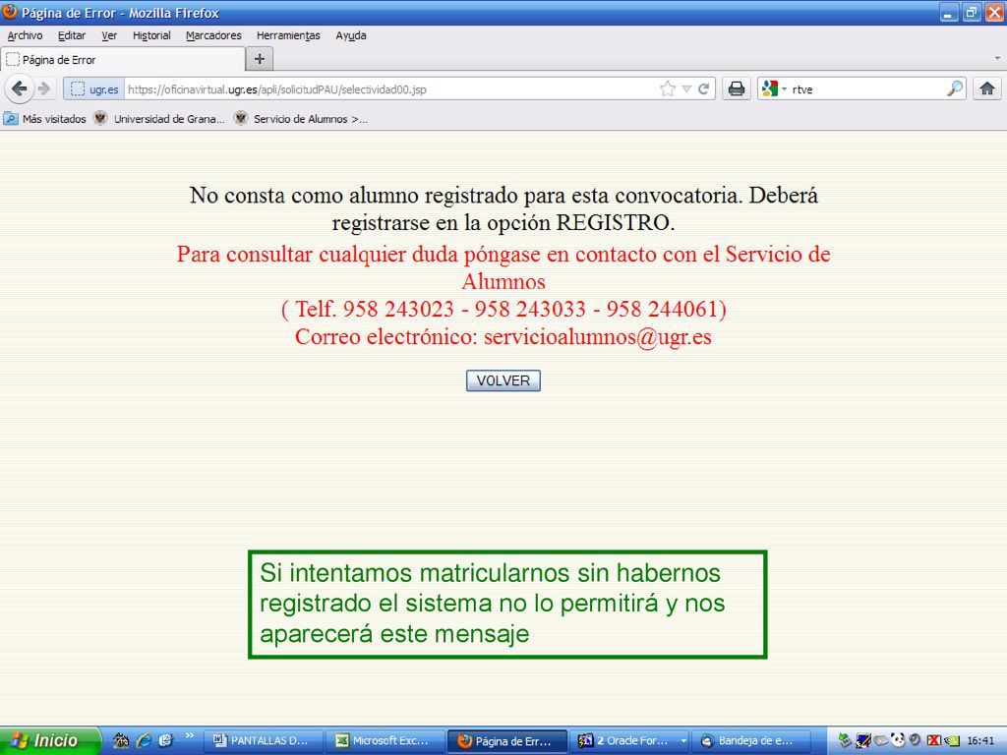Select the Página de Error tab

122,59
